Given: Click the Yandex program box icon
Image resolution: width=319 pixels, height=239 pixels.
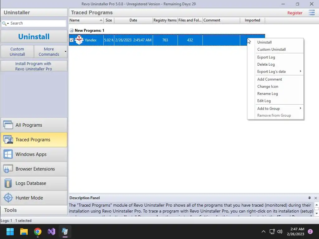Looking at the screenshot, I should click(x=79, y=40).
